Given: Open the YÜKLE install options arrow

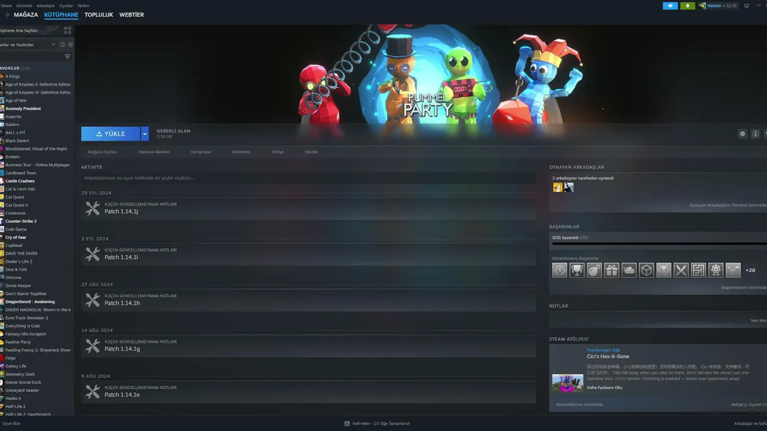Looking at the screenshot, I should tap(144, 134).
